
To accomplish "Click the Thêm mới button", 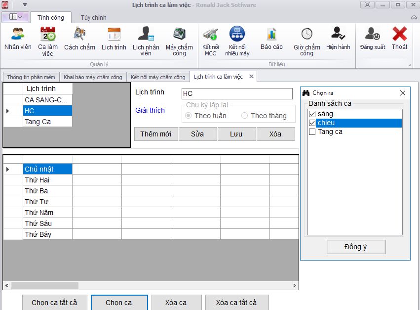I will pyautogui.click(x=155, y=134).
